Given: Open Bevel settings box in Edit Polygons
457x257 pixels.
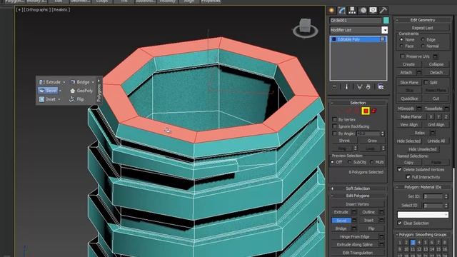Looking at the screenshot, I should (354, 221).
